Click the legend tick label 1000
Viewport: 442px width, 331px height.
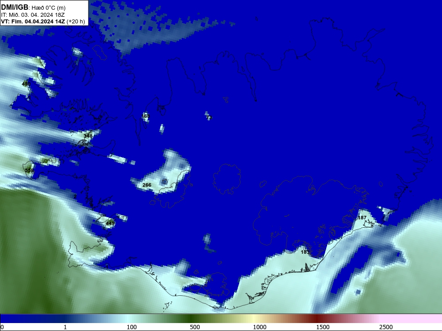pyautogui.click(x=259, y=327)
